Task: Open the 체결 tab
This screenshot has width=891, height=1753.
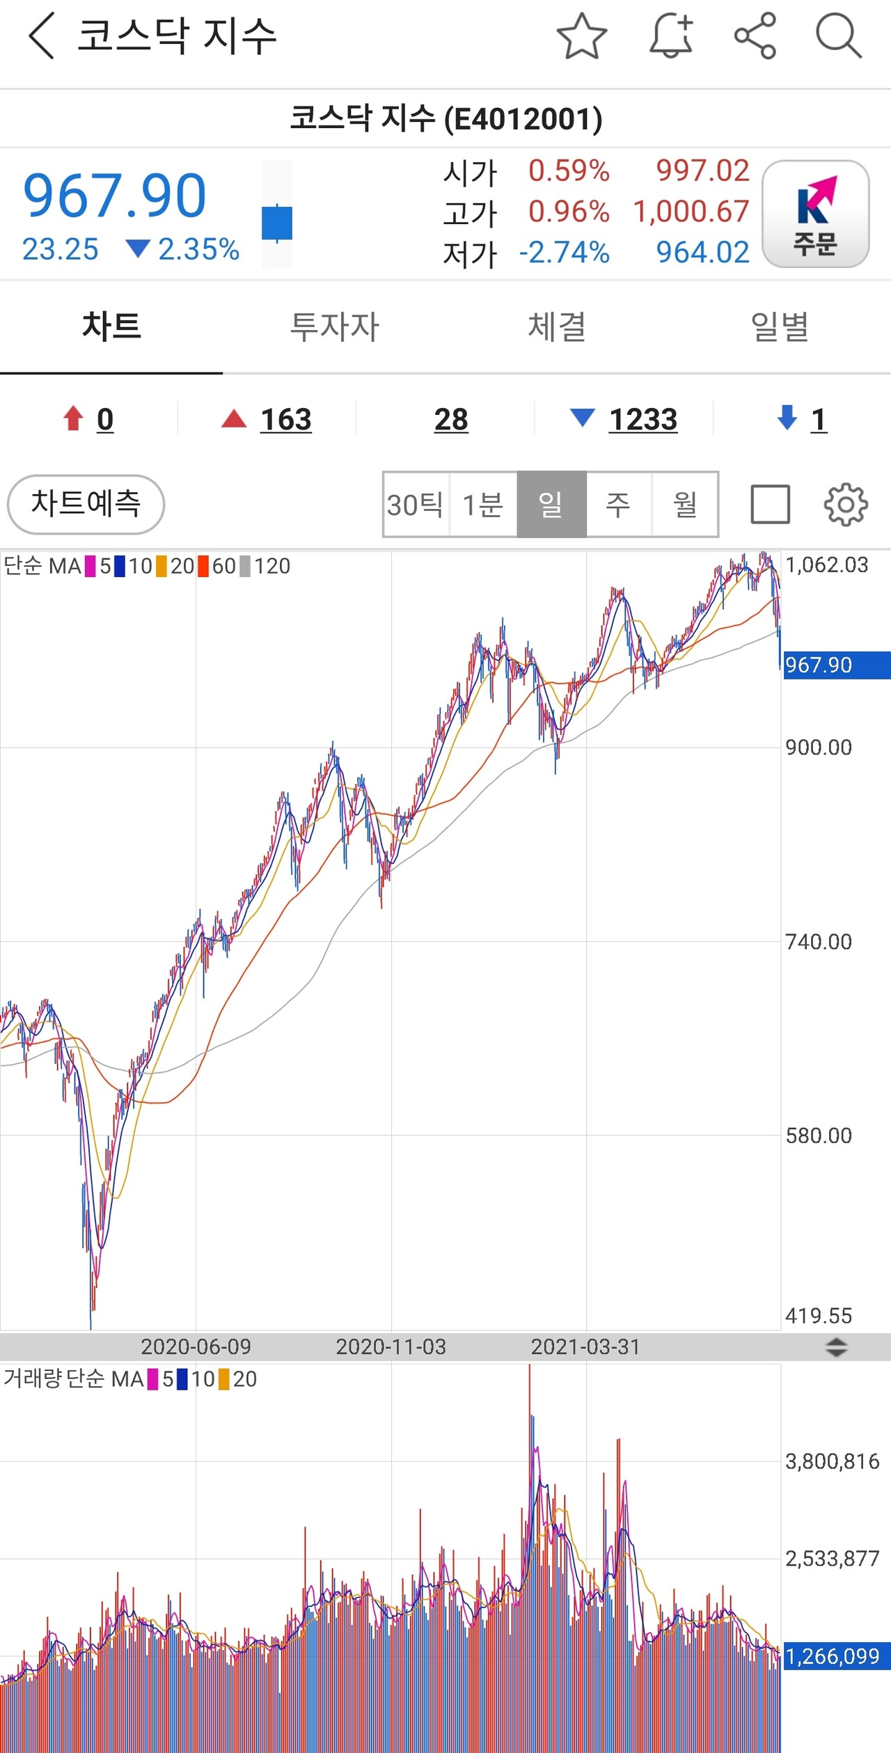Action: tap(557, 327)
